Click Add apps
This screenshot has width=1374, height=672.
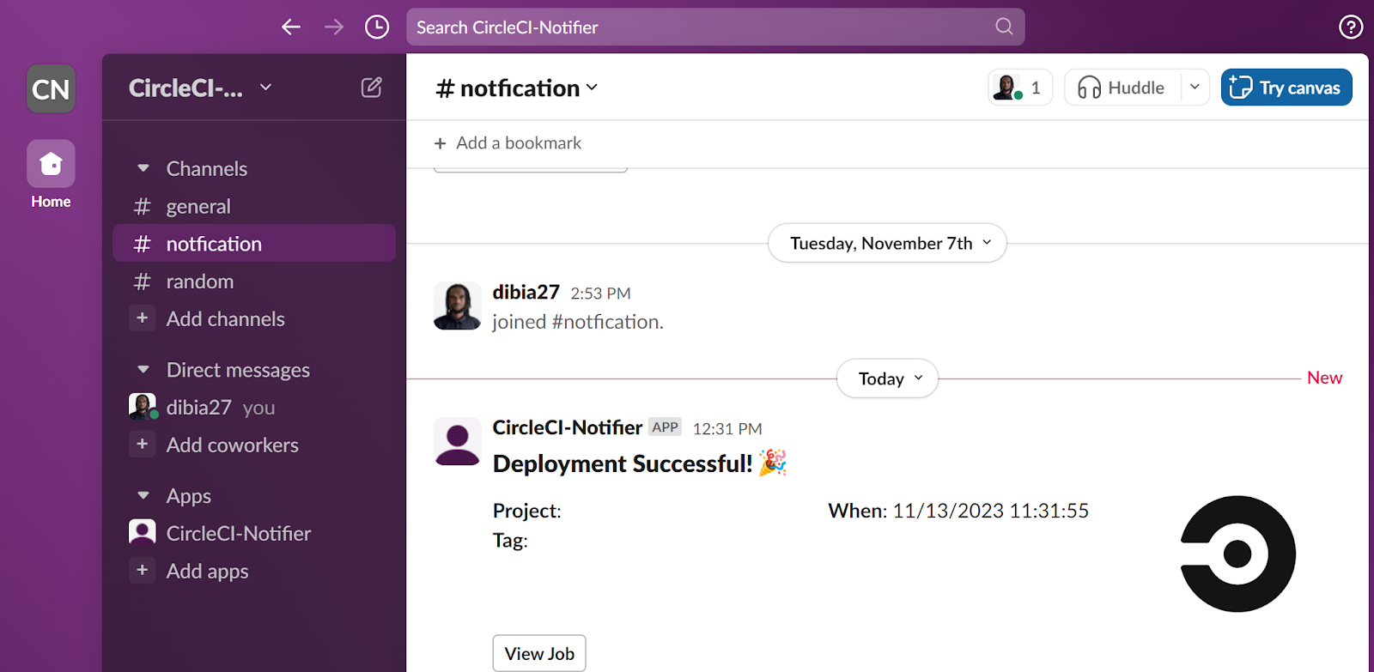click(207, 571)
